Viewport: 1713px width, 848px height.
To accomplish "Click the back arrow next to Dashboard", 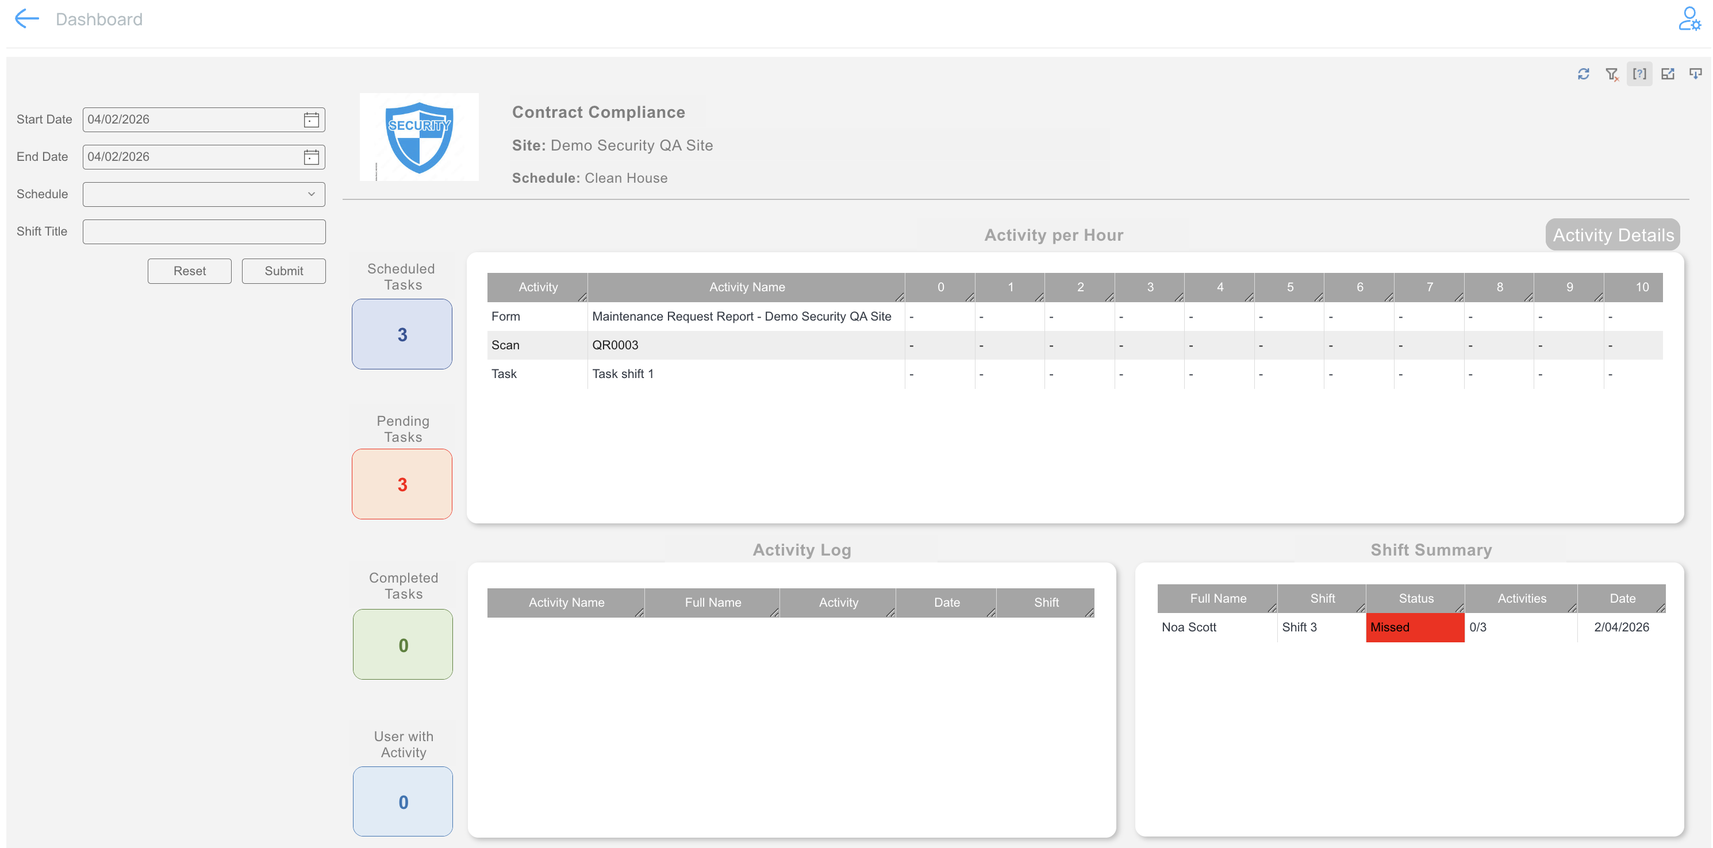I will point(26,18).
